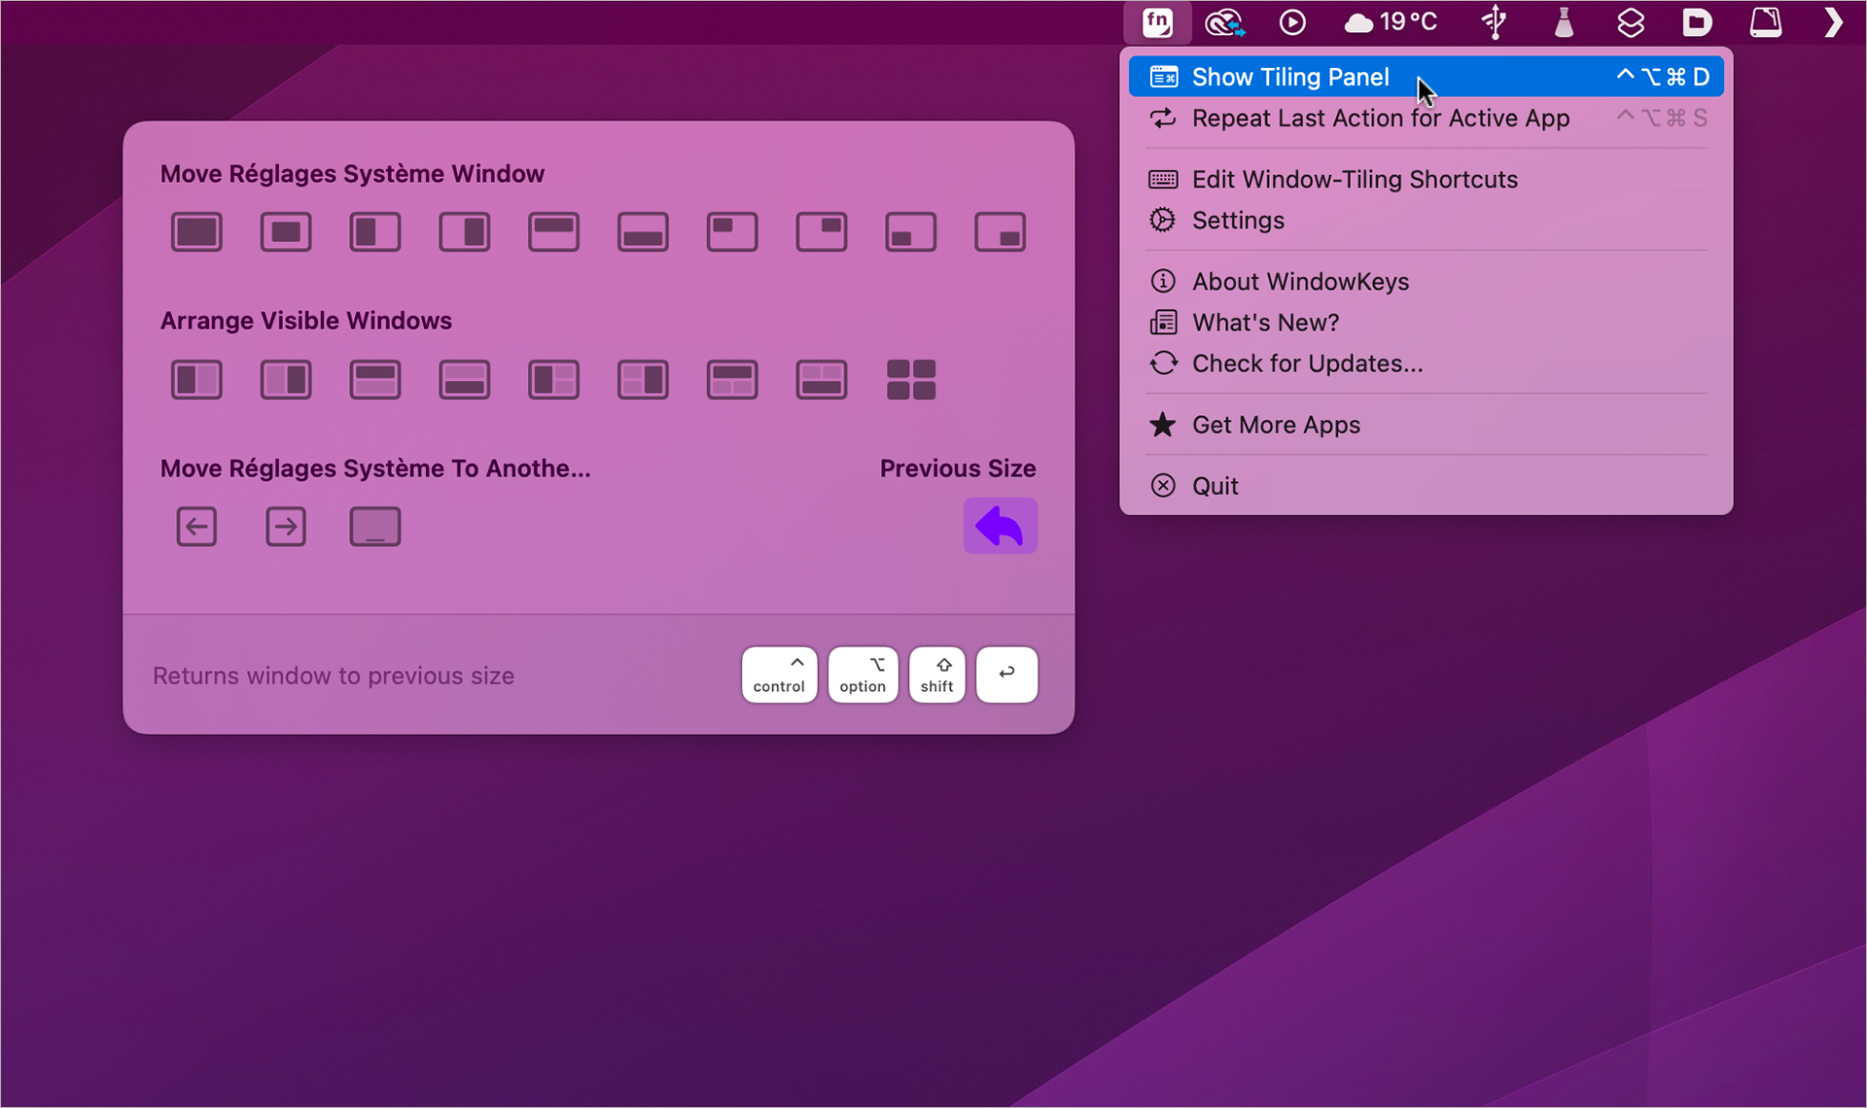
Task: Arrange windows top main with two below
Action: [732, 380]
